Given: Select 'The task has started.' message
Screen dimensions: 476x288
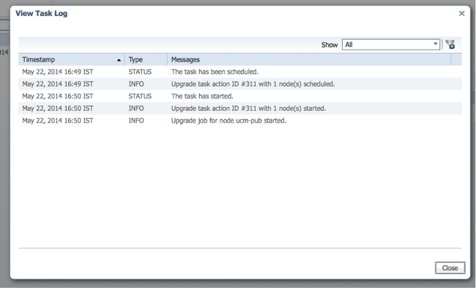Looking at the screenshot, I should tap(202, 96).
